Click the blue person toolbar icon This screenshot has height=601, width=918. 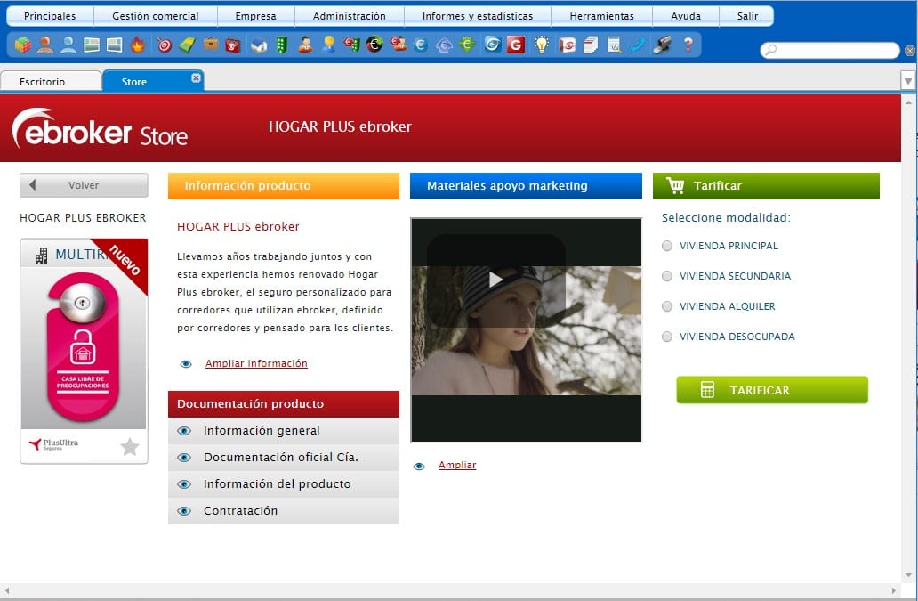(x=68, y=45)
